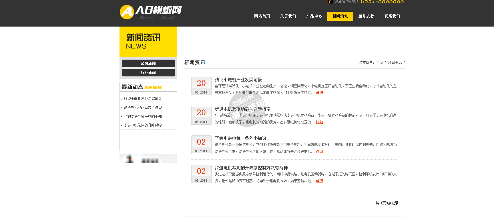This screenshot has height=217, width=494.
Task: Open sidebar link 浅谈小电机产业发展前景
Action: tap(143, 99)
